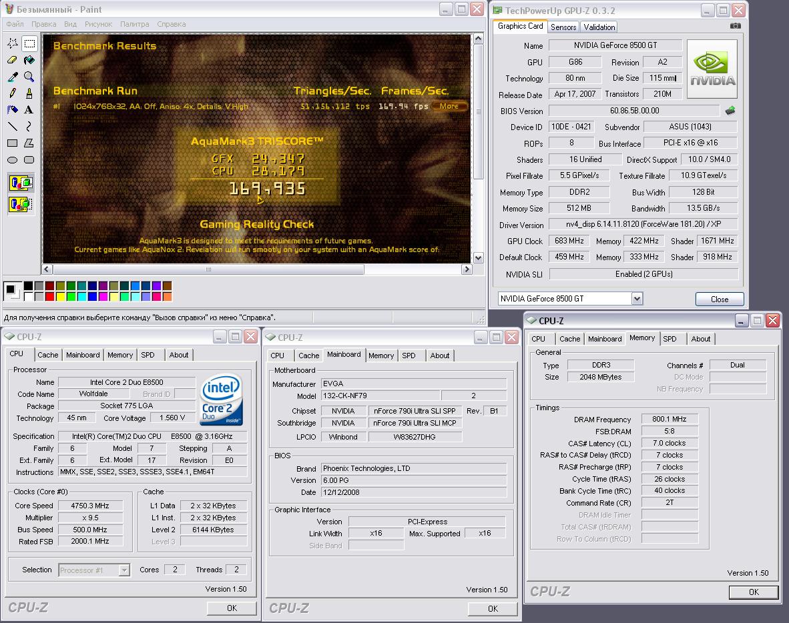This screenshot has width=789, height=623.
Task: Choose the Pencil tool in Paint
Action: 13,93
